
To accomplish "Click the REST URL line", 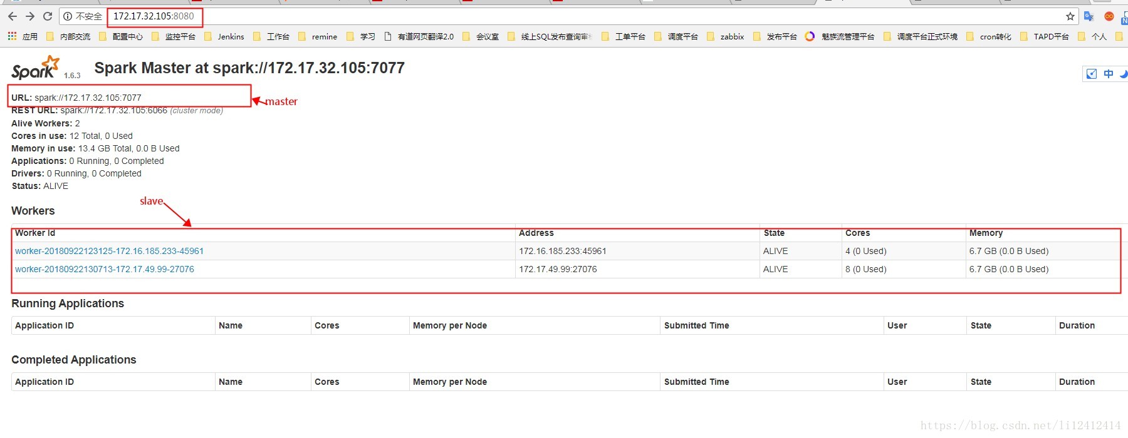I will [x=117, y=111].
